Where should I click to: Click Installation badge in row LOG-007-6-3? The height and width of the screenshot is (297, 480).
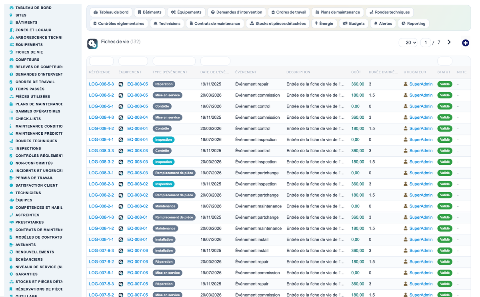point(164,251)
